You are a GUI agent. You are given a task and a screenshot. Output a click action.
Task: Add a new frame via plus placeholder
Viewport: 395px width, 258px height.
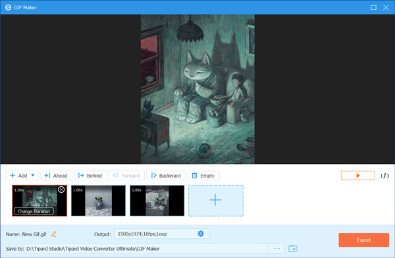pos(216,201)
